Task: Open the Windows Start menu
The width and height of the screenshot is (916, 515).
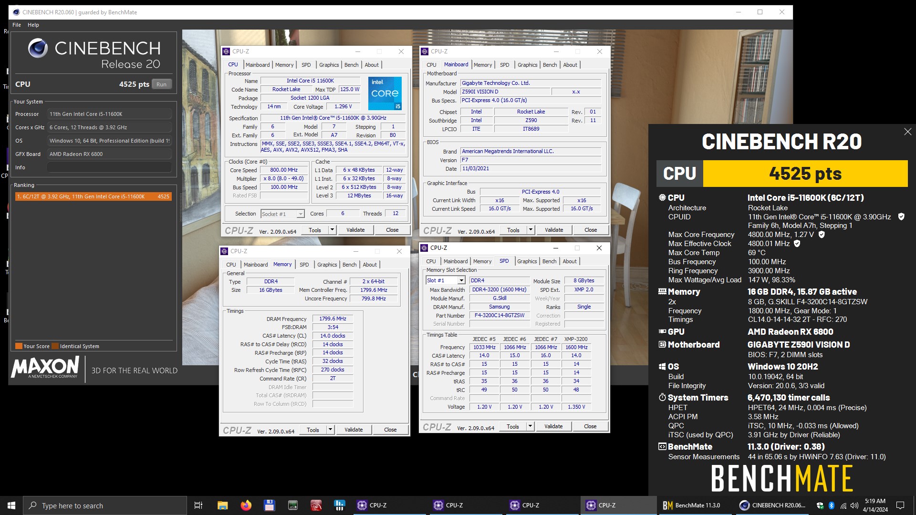Action: [x=11, y=505]
